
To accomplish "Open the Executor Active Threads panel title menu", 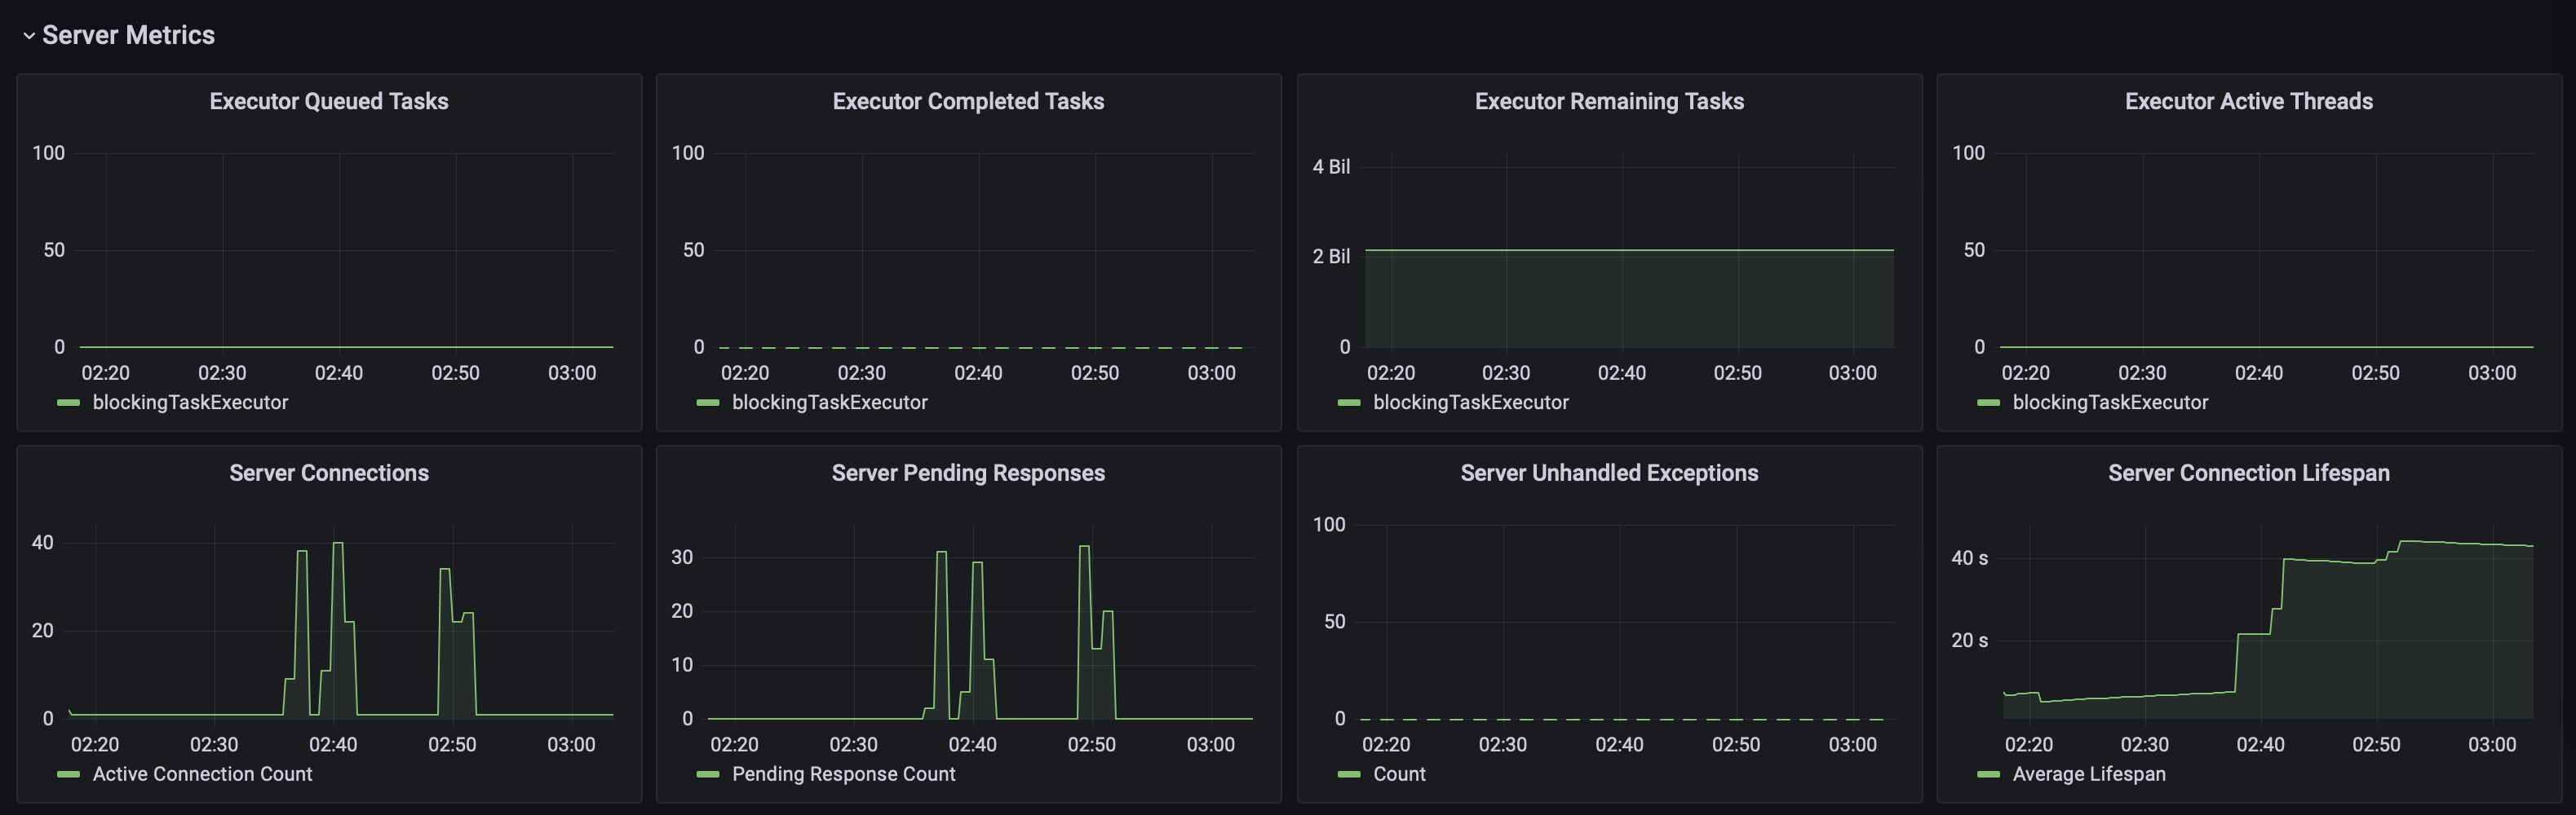I will [x=2248, y=101].
